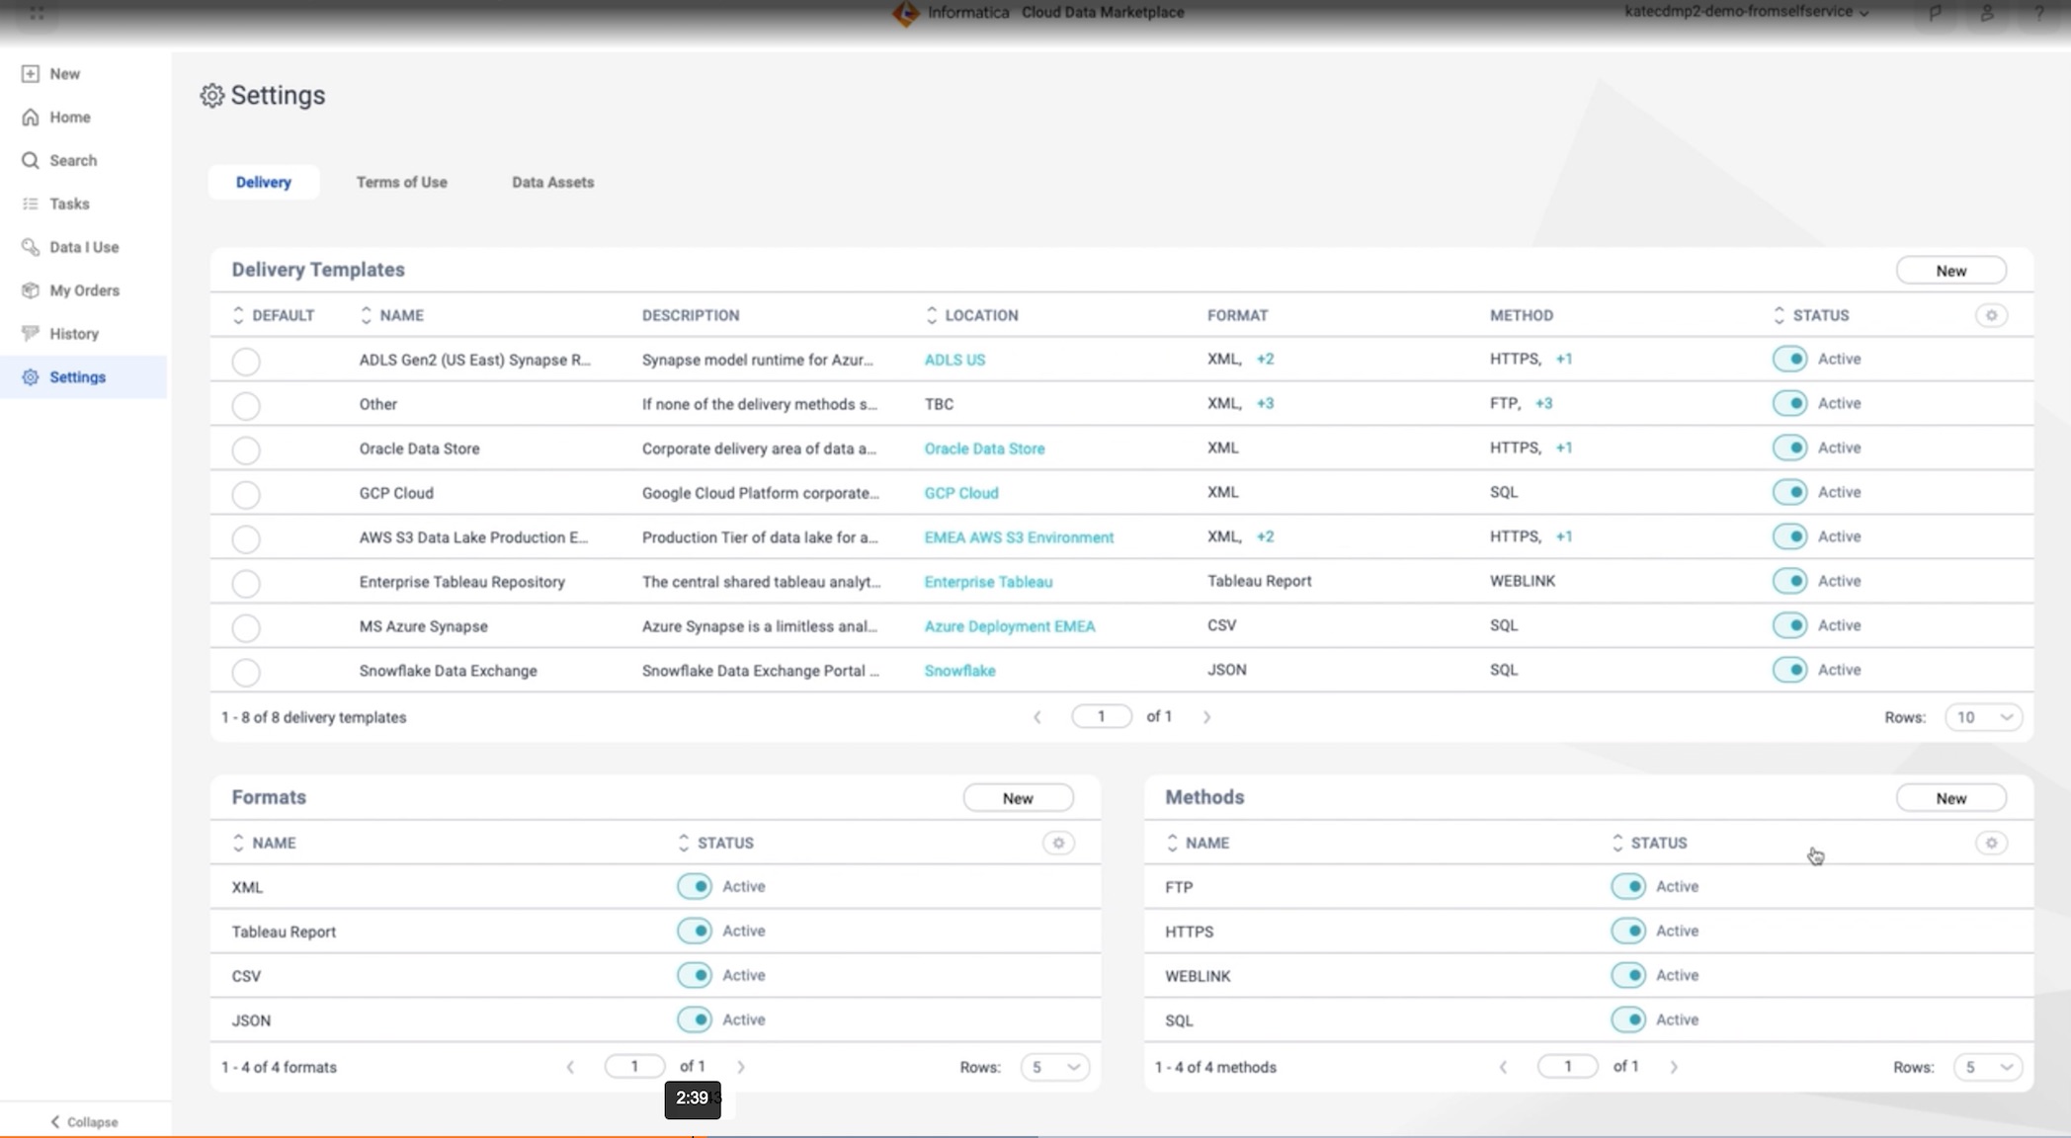
Task: Expand +3 methods for Other row
Action: point(1543,404)
